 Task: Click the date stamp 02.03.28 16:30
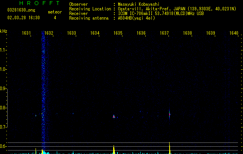tap(24, 18)
